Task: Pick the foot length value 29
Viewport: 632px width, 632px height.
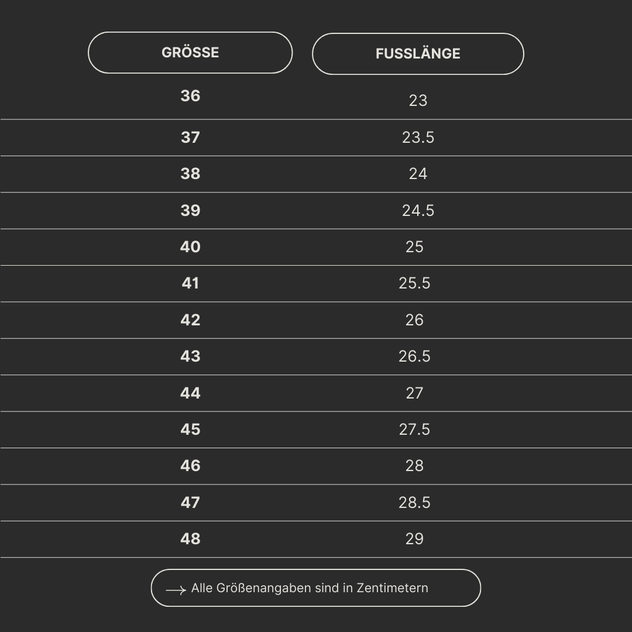Action: (x=414, y=539)
